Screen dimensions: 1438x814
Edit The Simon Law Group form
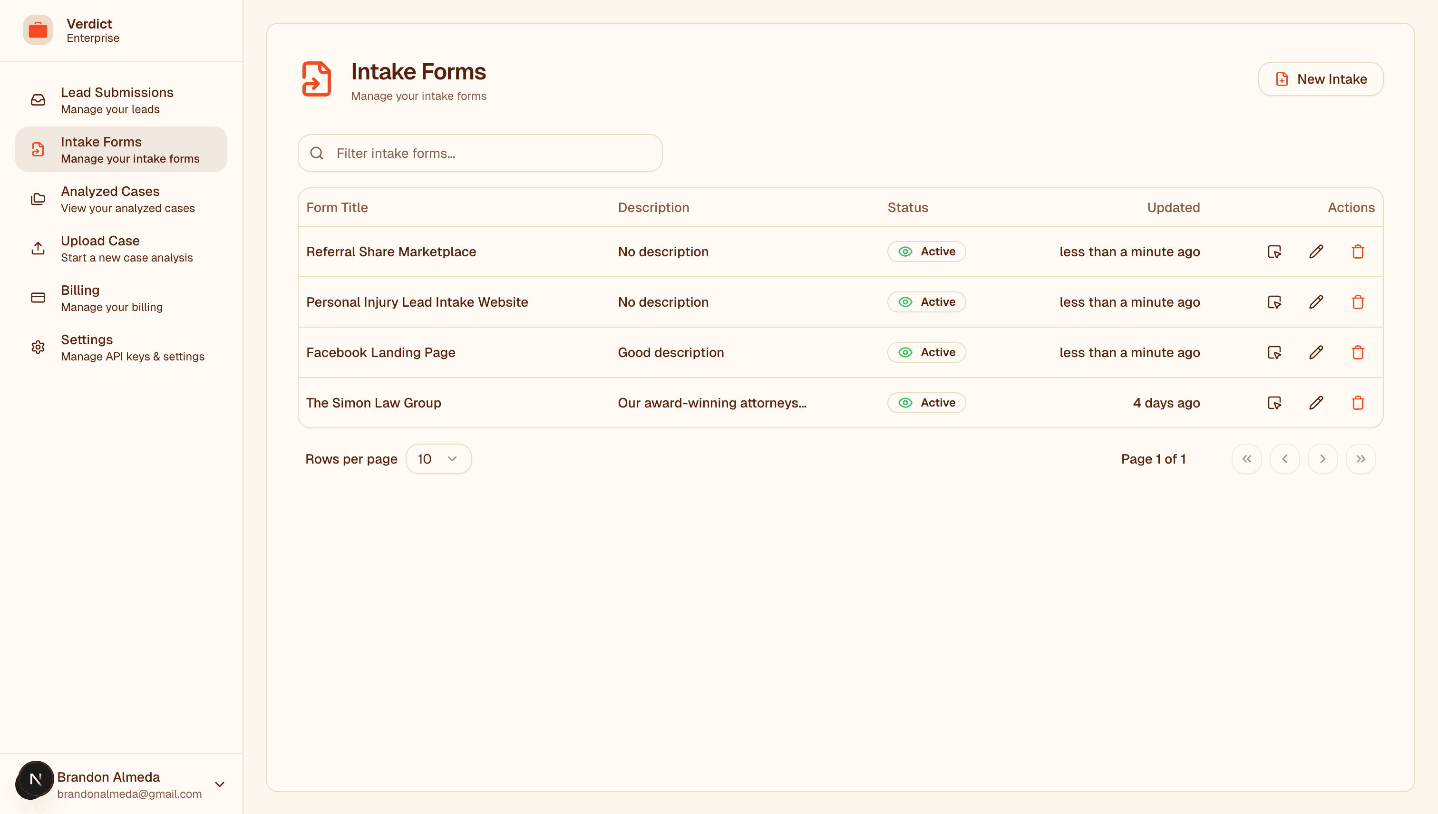pos(1316,403)
